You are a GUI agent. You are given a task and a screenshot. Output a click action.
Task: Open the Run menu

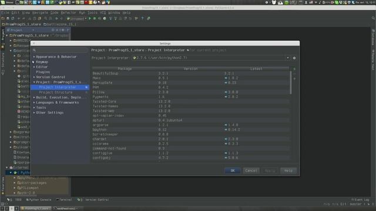click(x=82, y=13)
